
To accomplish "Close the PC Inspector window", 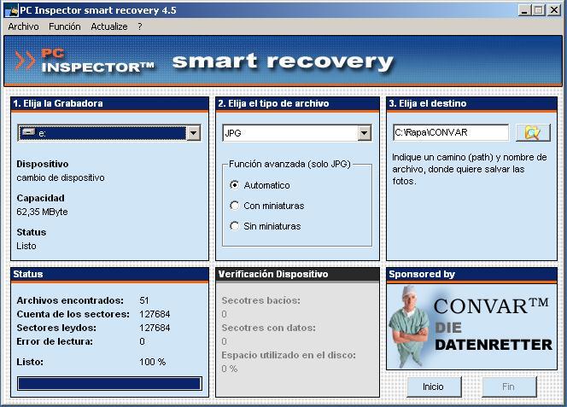I will [554, 10].
